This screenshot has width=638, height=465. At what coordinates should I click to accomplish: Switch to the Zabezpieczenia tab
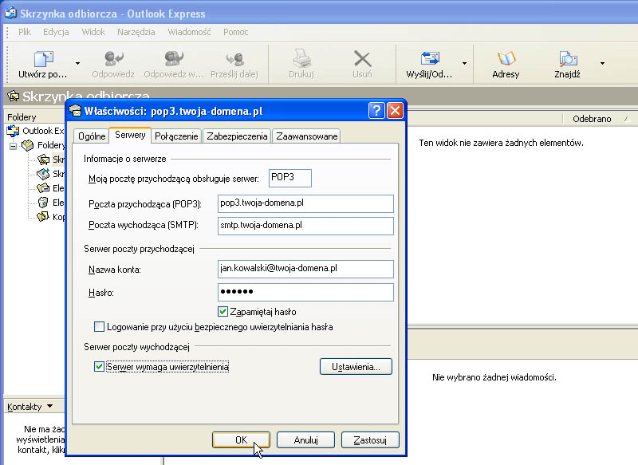237,136
